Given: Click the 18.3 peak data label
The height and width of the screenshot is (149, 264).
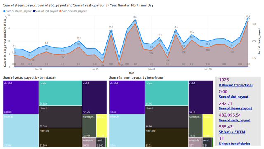Looking at the screenshot, I should (x=135, y=17).
